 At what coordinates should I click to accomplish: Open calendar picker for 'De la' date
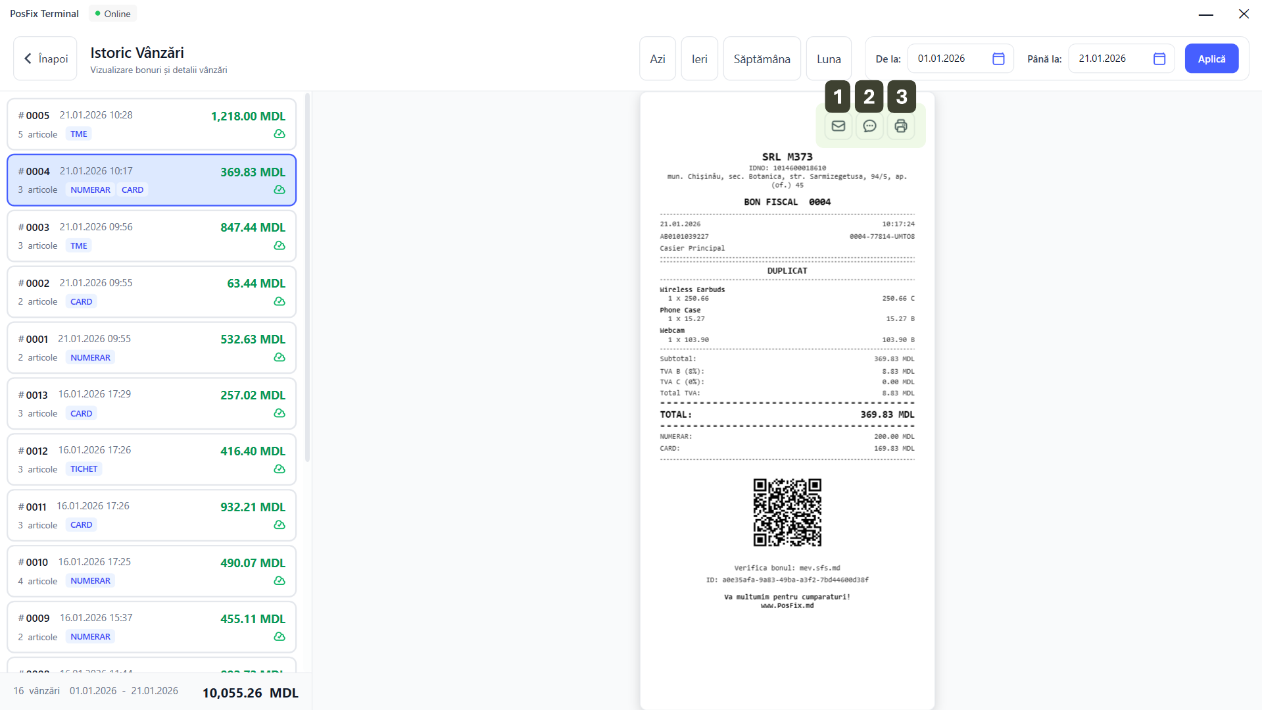point(998,59)
